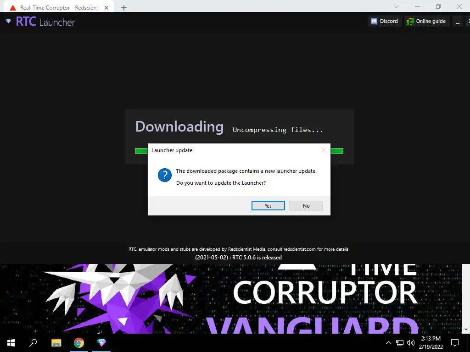Open File Explorer from taskbar

pos(56,343)
